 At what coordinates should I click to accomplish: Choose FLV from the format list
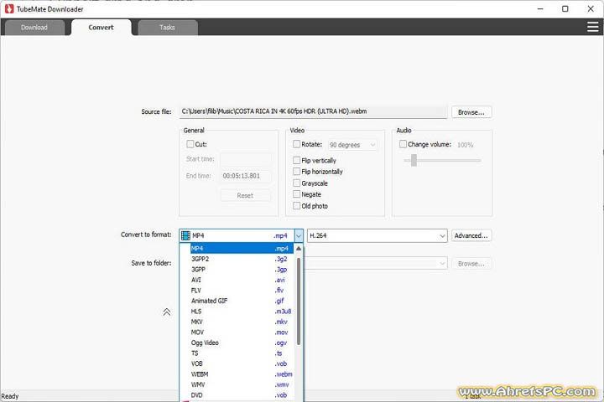[242, 290]
